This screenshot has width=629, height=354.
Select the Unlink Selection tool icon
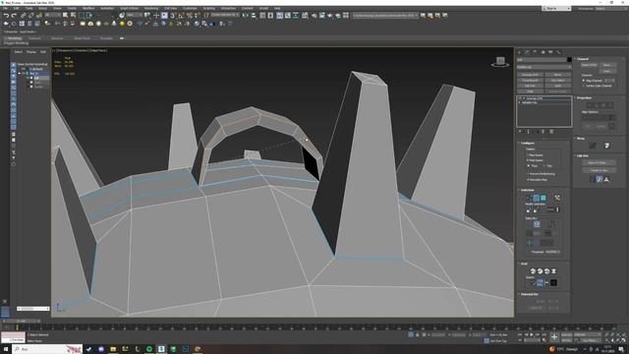[x=30, y=16]
